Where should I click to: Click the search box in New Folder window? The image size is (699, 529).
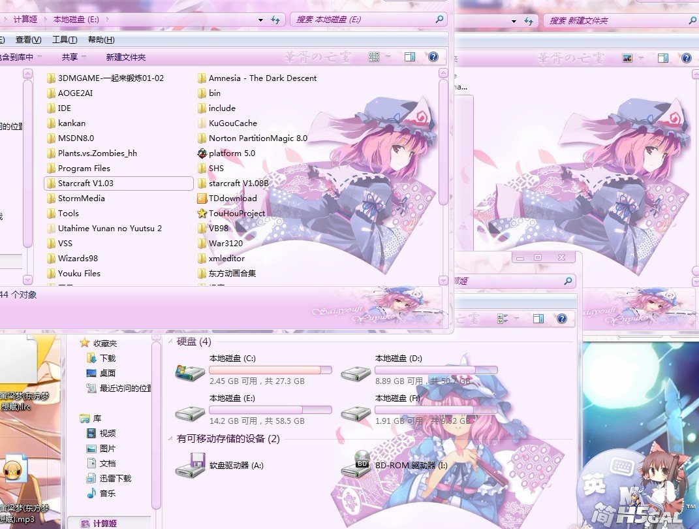point(621,21)
